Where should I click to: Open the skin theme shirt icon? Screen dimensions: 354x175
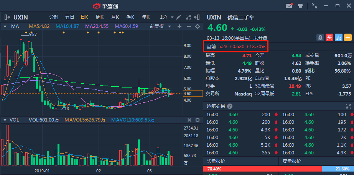[x=300, y=6]
